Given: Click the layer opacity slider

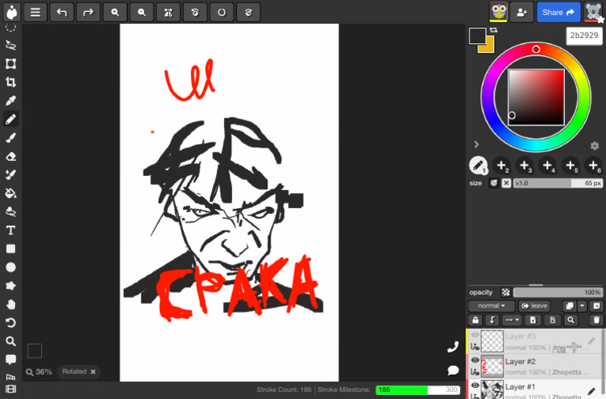Looking at the screenshot, I should pos(558,292).
